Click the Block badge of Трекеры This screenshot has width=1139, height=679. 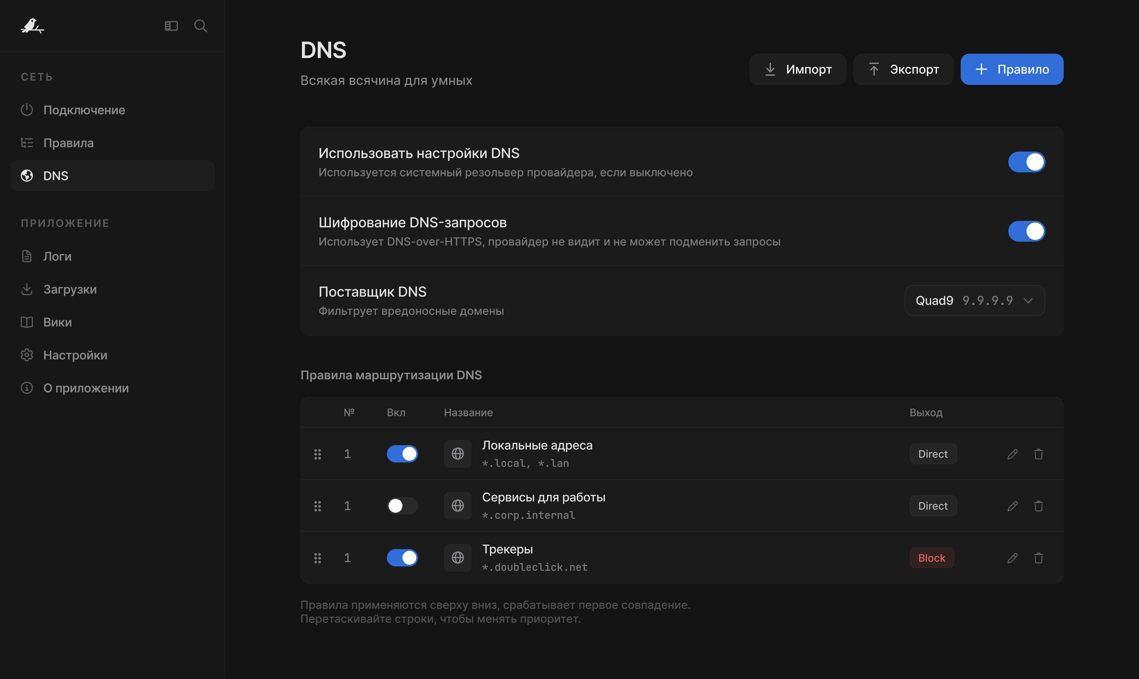[x=931, y=558]
